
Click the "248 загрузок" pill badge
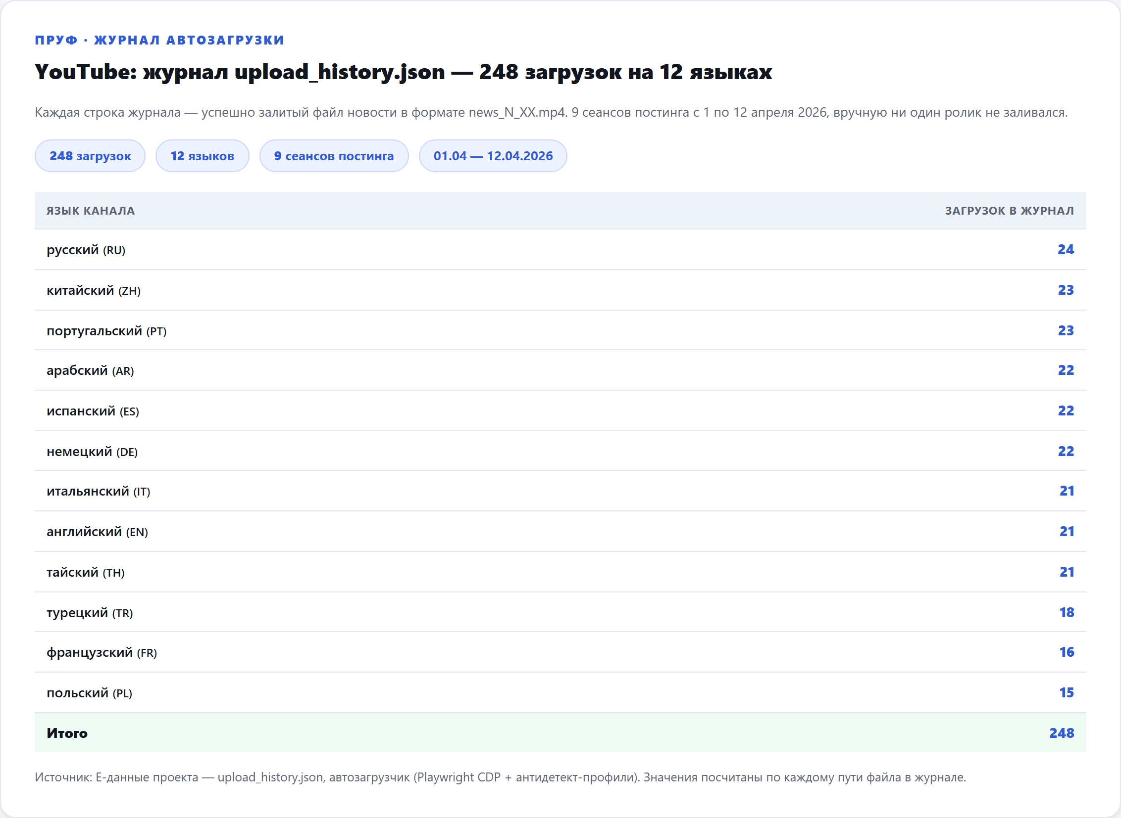click(x=90, y=156)
